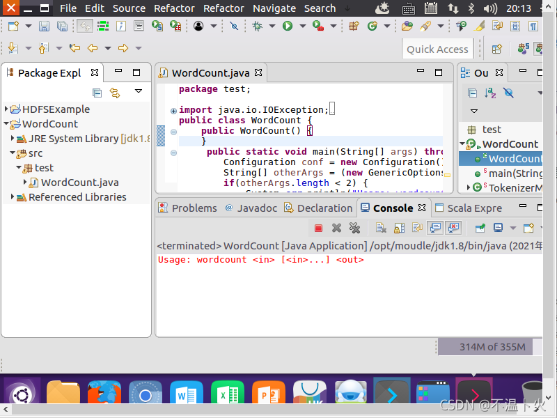Clear Console icon
This screenshot has width=557, height=418.
(381, 228)
